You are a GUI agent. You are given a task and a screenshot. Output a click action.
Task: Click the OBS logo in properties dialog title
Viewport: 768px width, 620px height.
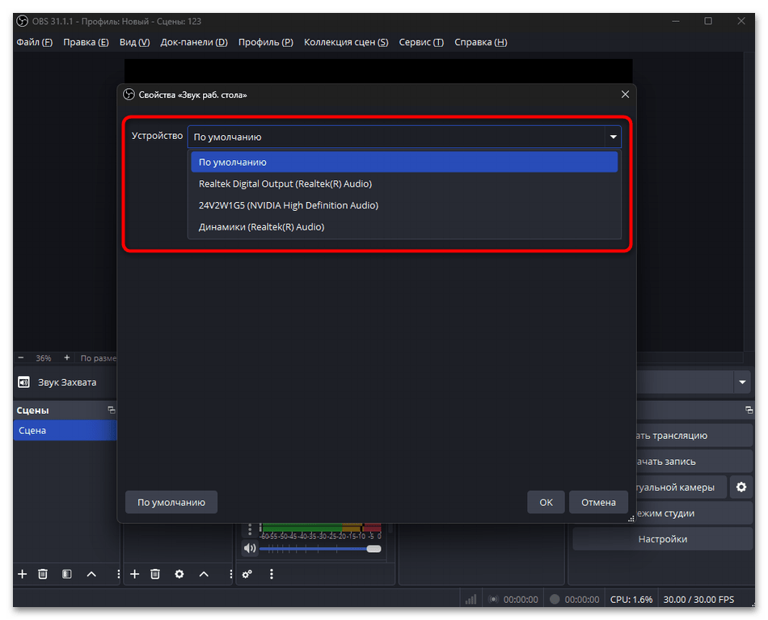(x=129, y=95)
